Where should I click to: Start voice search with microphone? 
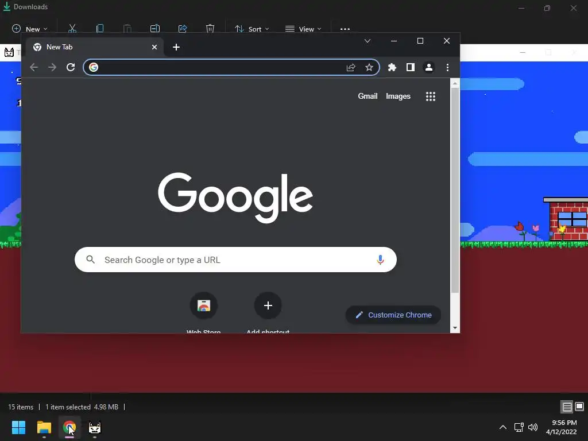pos(380,260)
